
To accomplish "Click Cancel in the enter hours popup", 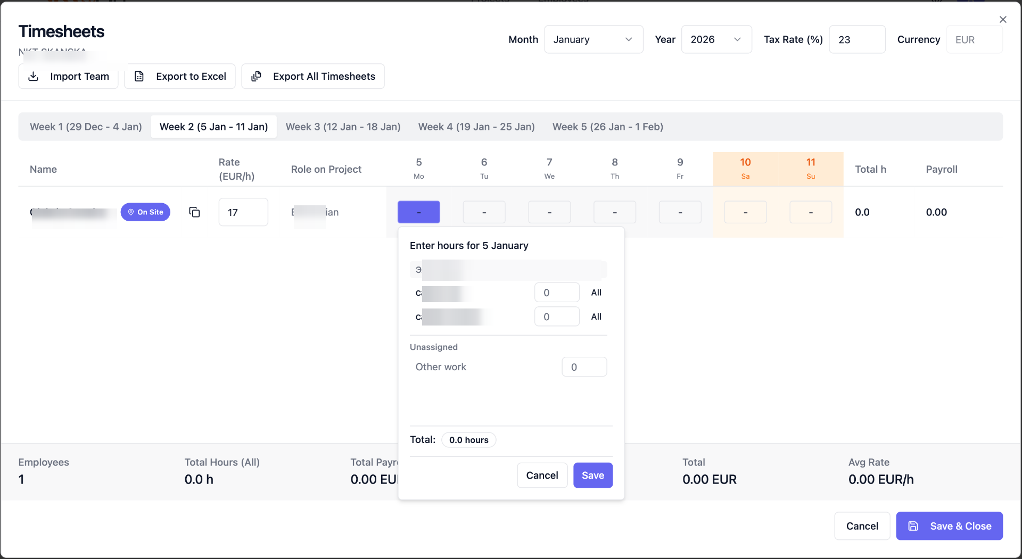I will tap(542, 475).
